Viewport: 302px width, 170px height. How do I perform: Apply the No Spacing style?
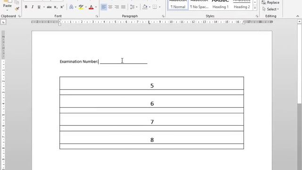pyautogui.click(x=199, y=5)
